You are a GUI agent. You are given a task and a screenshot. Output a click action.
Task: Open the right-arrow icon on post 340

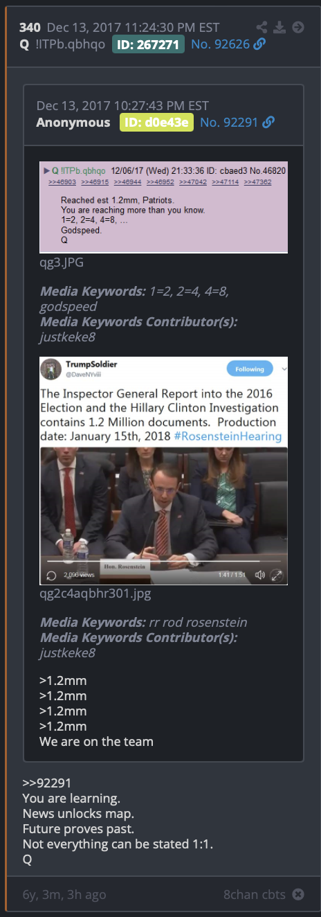point(298,28)
